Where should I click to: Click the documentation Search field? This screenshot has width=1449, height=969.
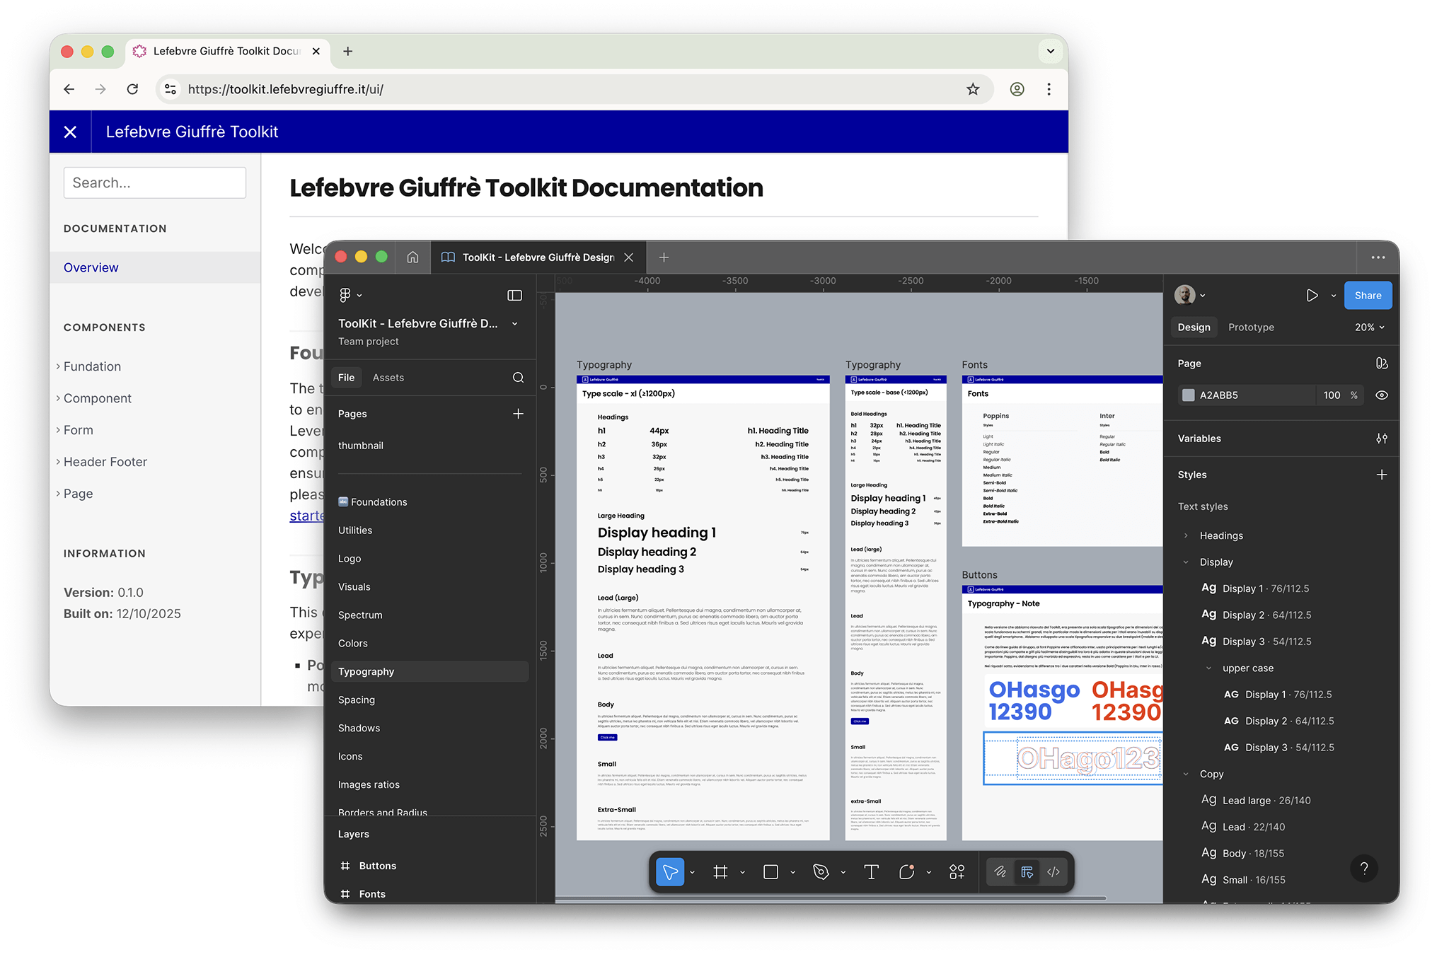pyautogui.click(x=154, y=183)
